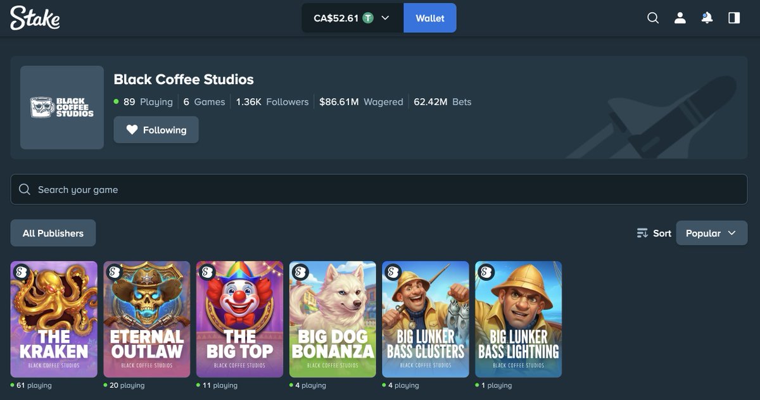Open The Kraken game card
This screenshot has height=400, width=760.
54,320
